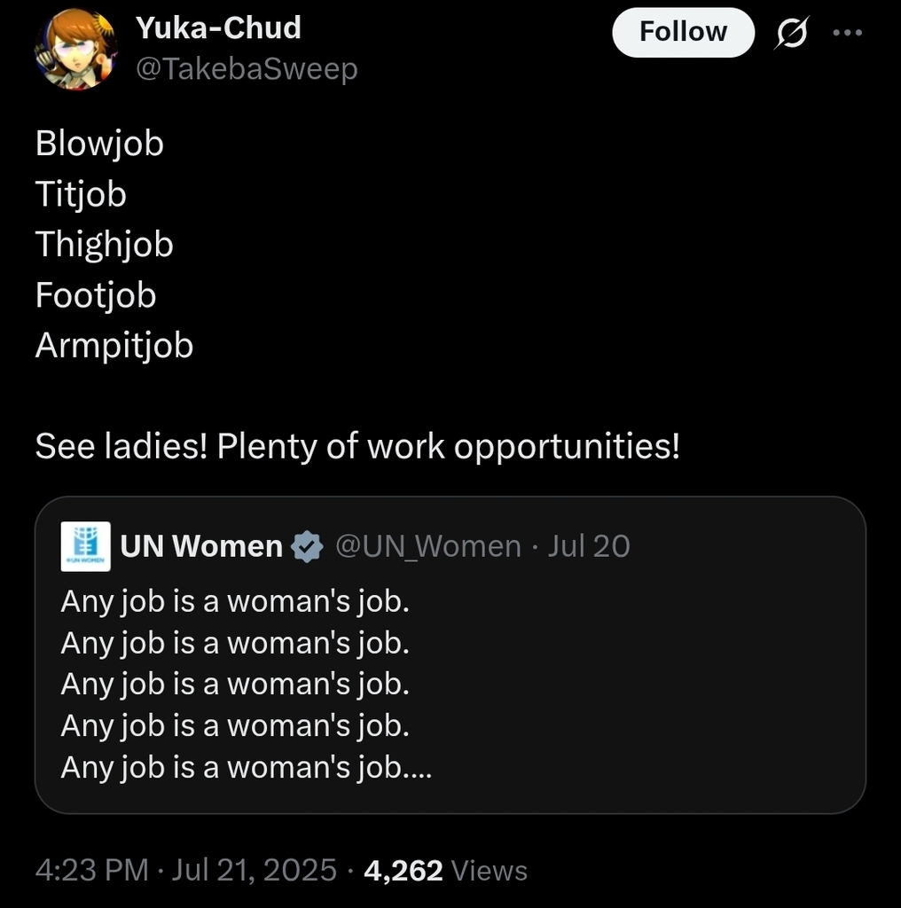Click the "See ladies!" sentence in the post
The width and height of the screenshot is (901, 908).
[357, 447]
